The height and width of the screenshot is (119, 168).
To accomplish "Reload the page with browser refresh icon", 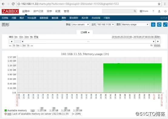I will [13, 4].
